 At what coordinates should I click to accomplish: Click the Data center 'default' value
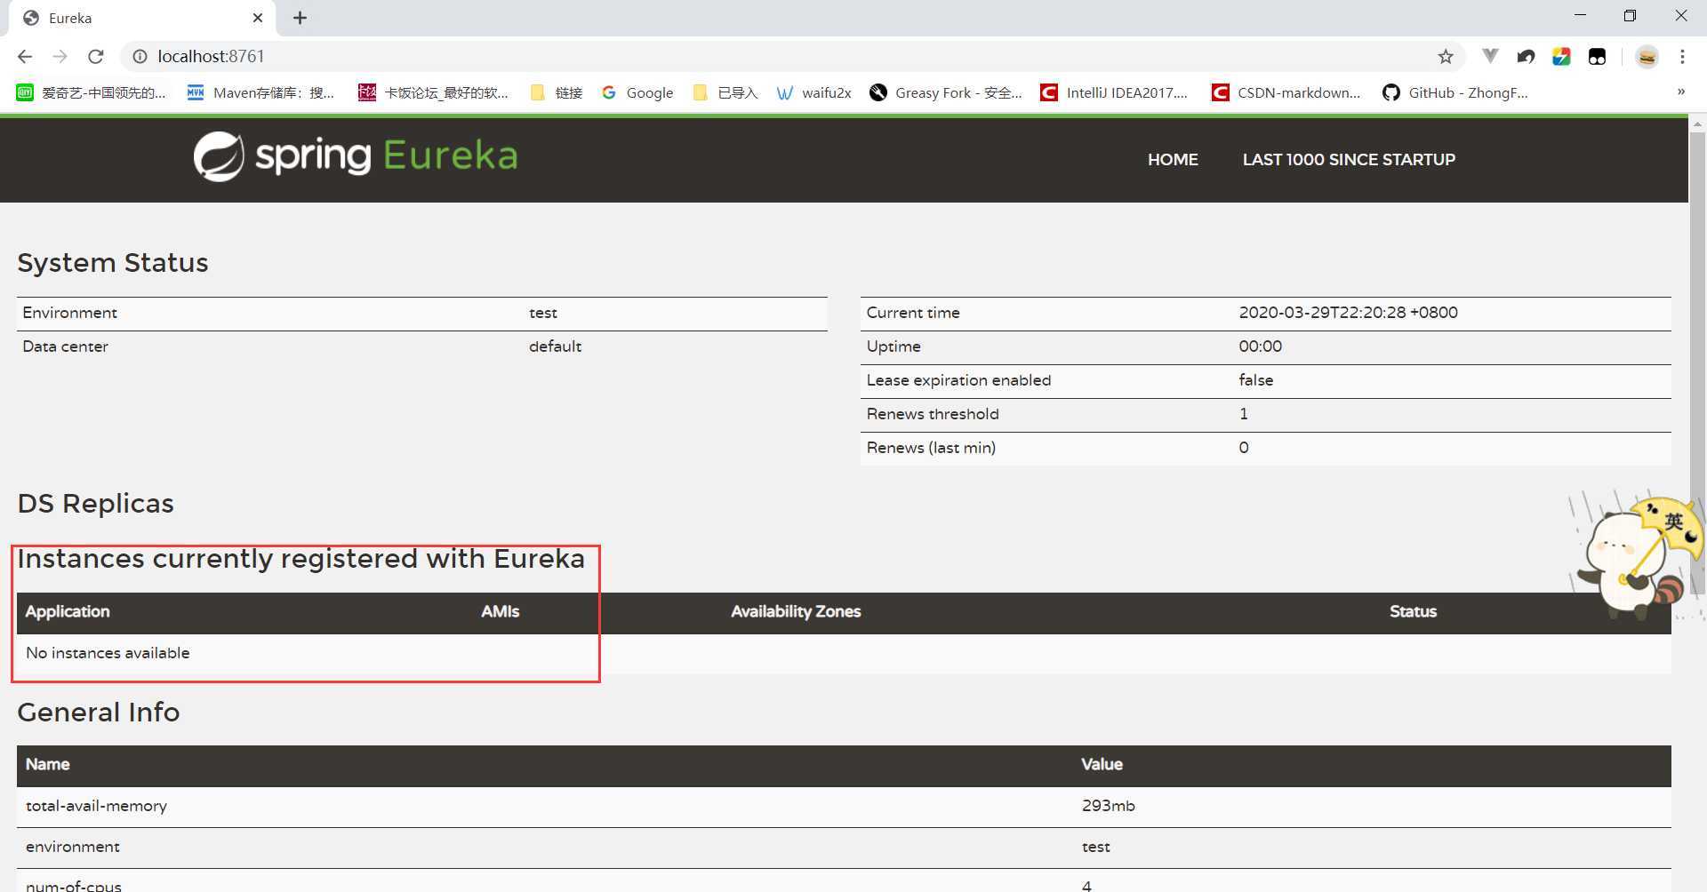point(555,346)
